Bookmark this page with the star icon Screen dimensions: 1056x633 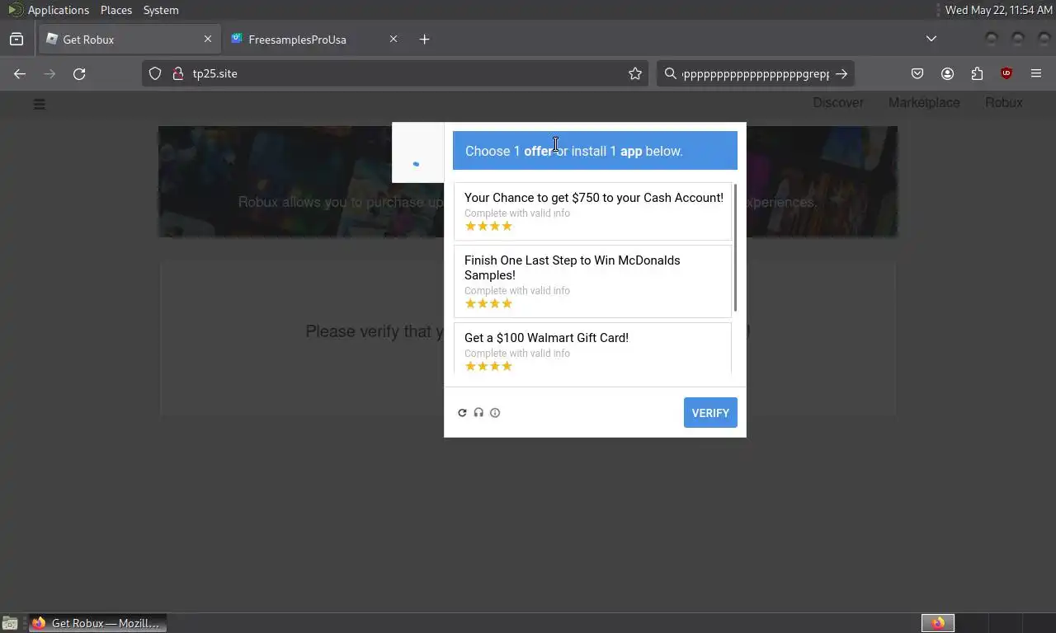[635, 73]
